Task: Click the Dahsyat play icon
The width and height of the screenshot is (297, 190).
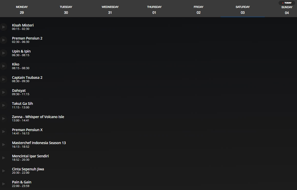Action: pos(3,92)
